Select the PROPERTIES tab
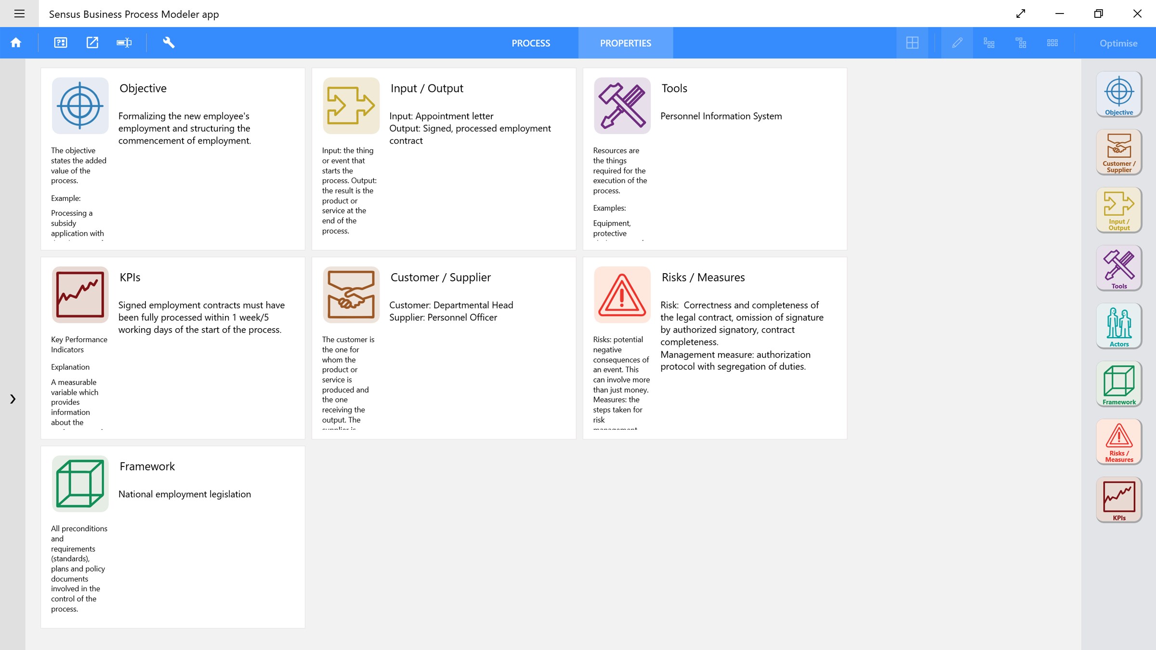 pos(625,43)
